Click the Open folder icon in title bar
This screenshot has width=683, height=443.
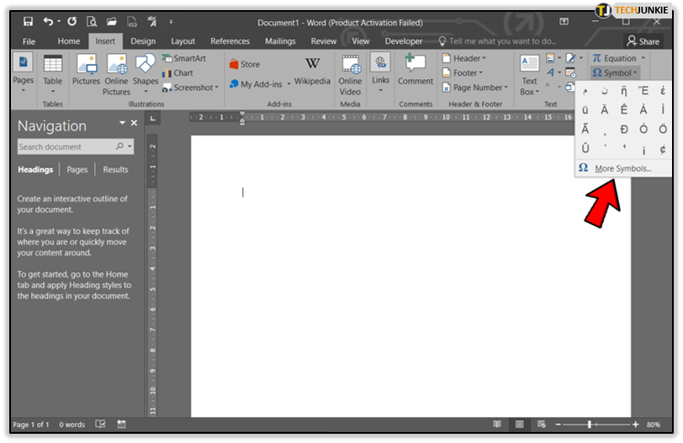click(112, 22)
